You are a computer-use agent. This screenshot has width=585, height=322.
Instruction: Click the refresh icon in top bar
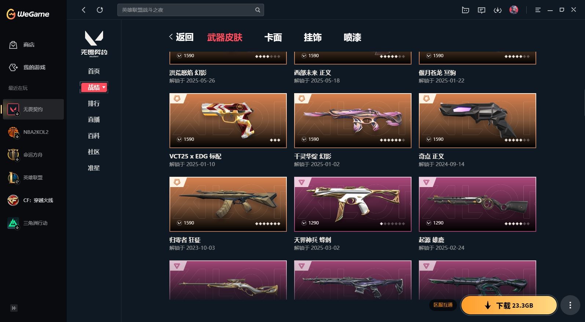(100, 10)
